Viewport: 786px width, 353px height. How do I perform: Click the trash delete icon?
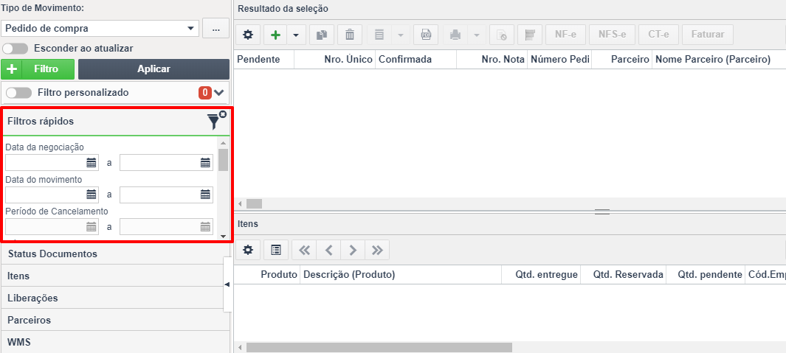click(350, 35)
